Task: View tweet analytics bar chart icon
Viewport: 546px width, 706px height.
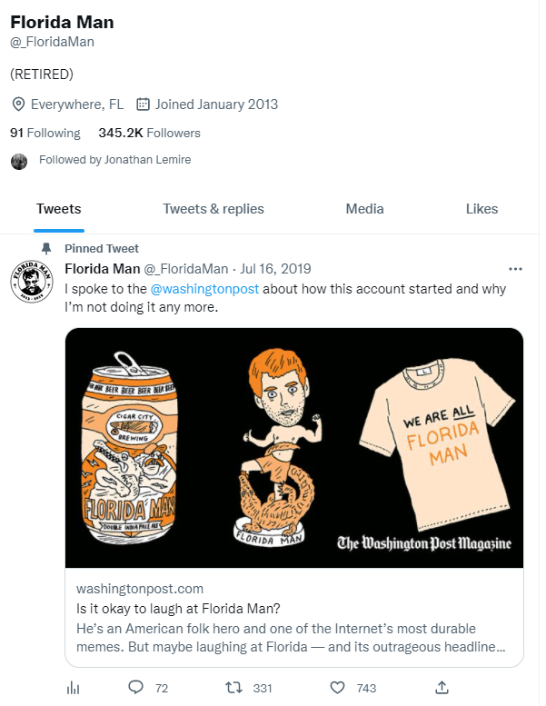Action: click(74, 688)
